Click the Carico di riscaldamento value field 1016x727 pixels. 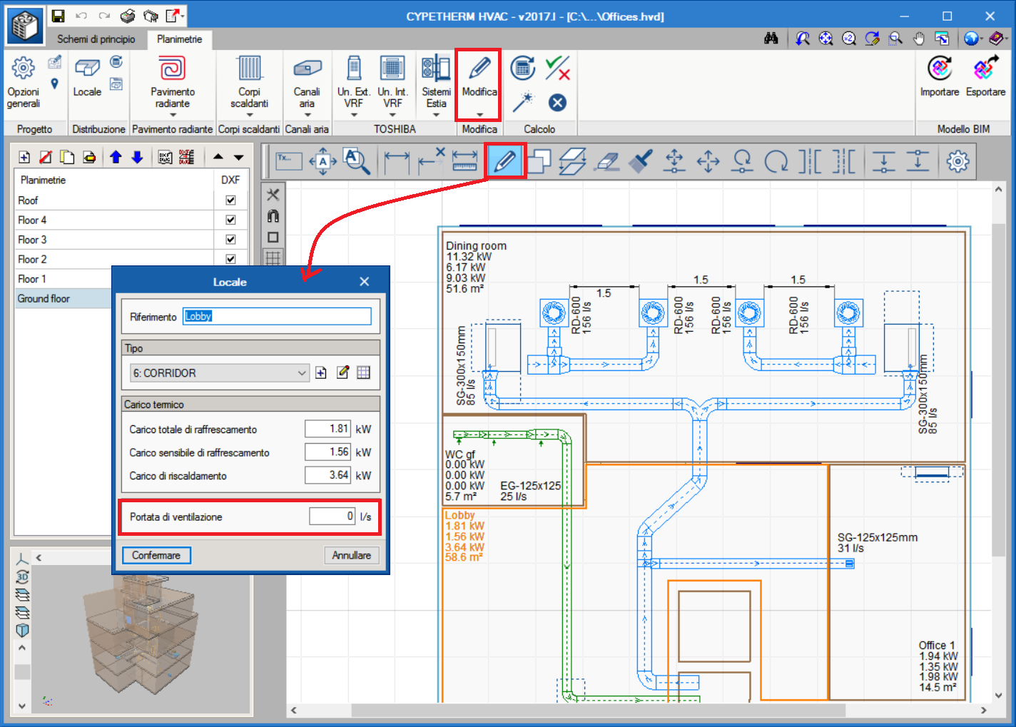coord(327,475)
